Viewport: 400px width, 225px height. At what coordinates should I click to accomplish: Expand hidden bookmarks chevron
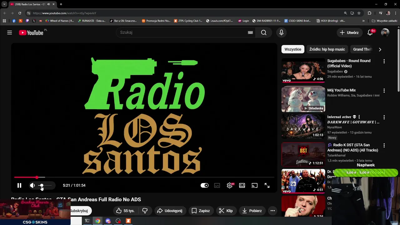point(363,21)
